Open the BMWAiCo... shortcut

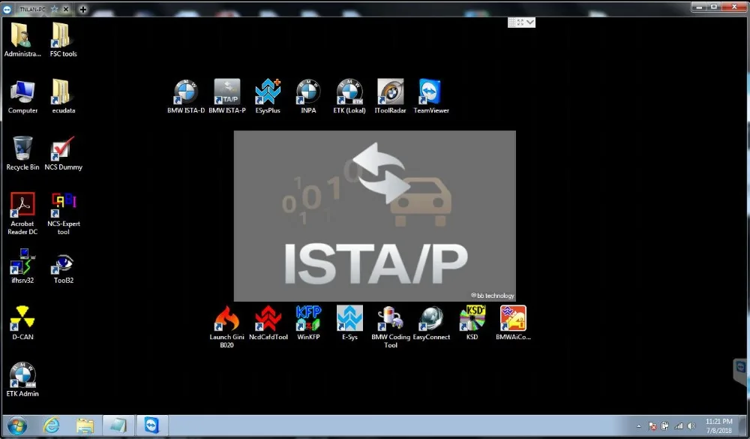click(x=513, y=323)
